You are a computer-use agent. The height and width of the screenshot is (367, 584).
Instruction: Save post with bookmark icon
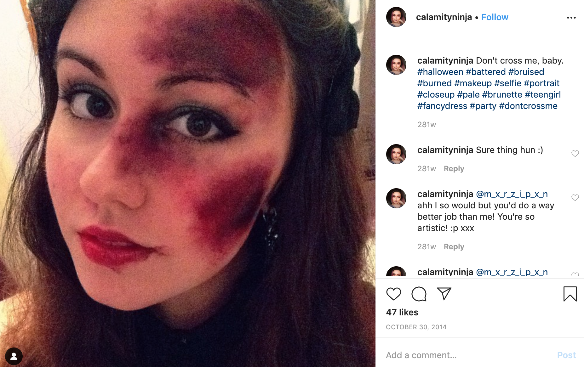pos(570,294)
